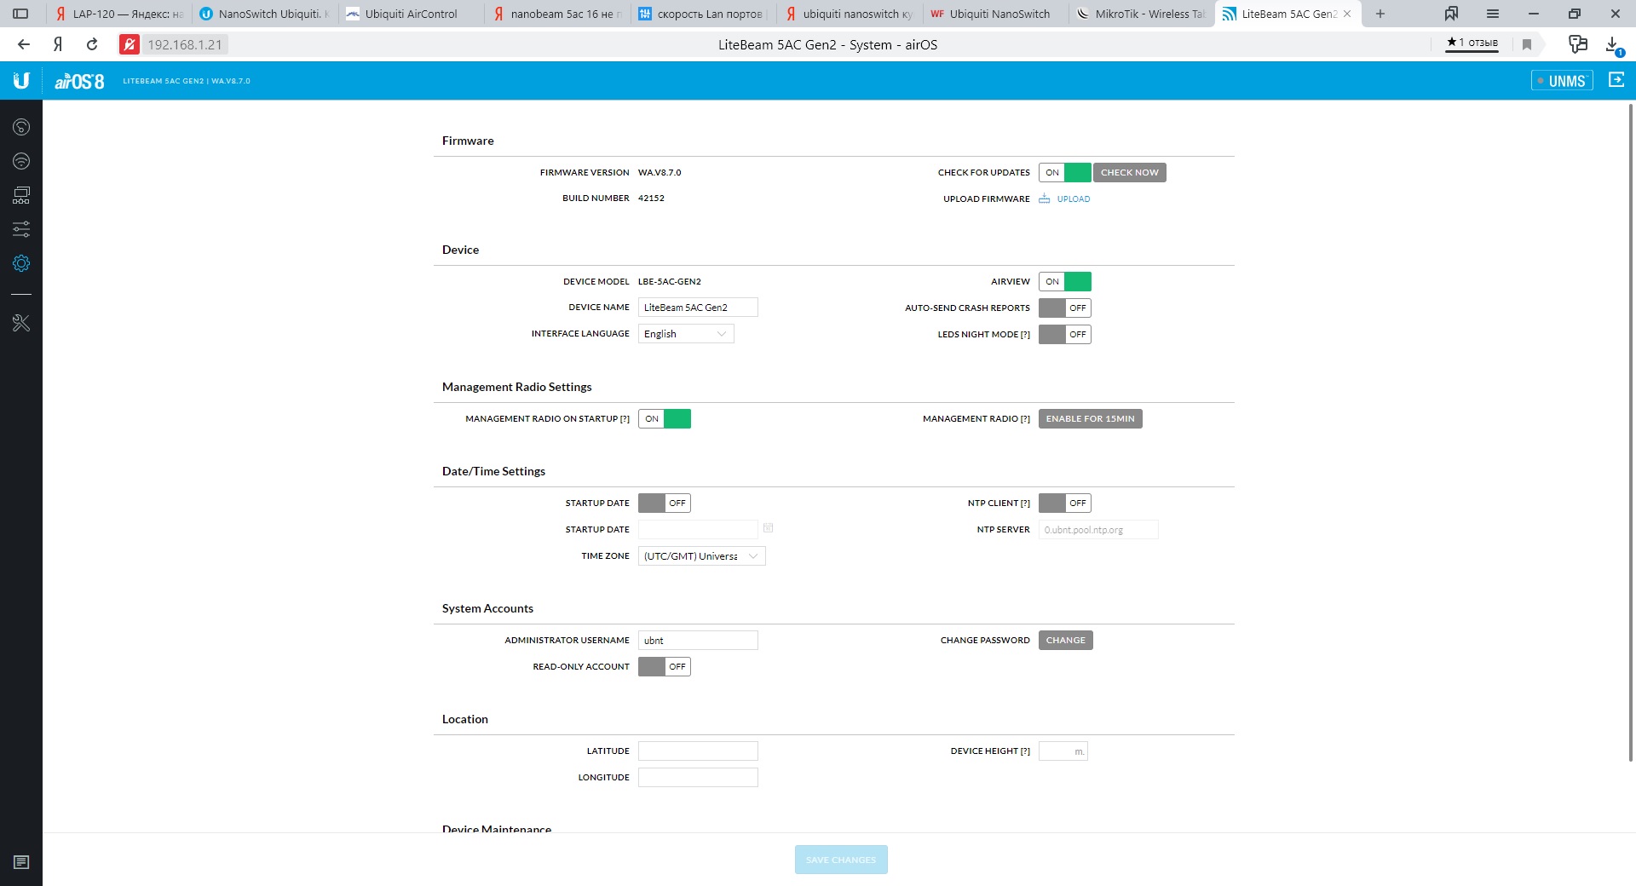The height and width of the screenshot is (886, 1636).
Task: Open the Time Zone dropdown
Action: tap(701, 556)
